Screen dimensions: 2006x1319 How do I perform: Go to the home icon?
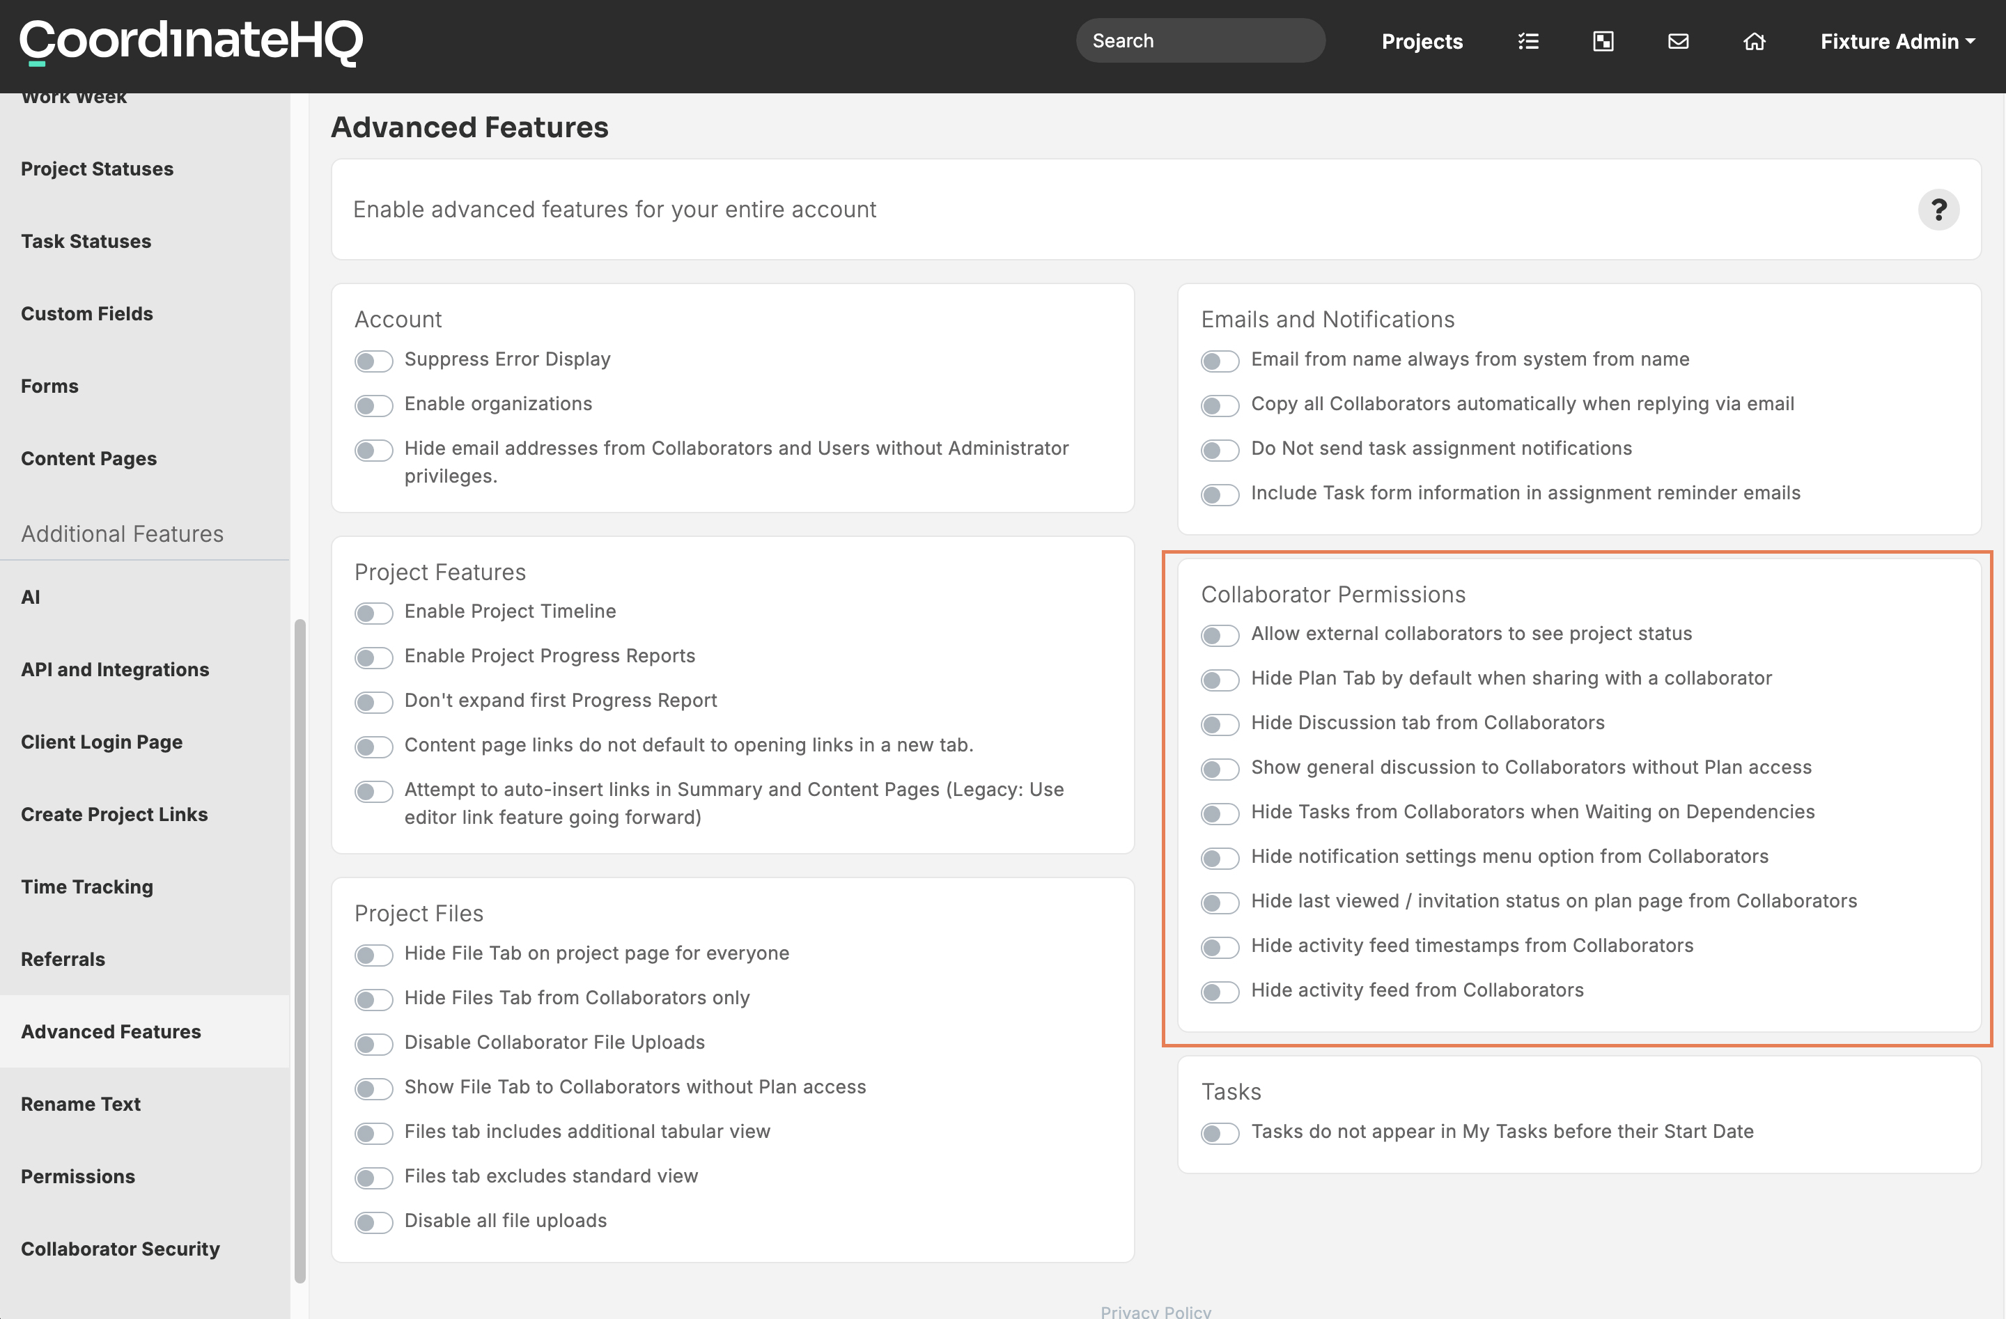tap(1754, 41)
